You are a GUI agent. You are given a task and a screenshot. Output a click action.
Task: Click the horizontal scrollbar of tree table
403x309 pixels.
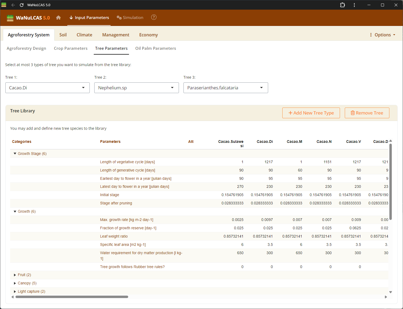(x=72, y=297)
